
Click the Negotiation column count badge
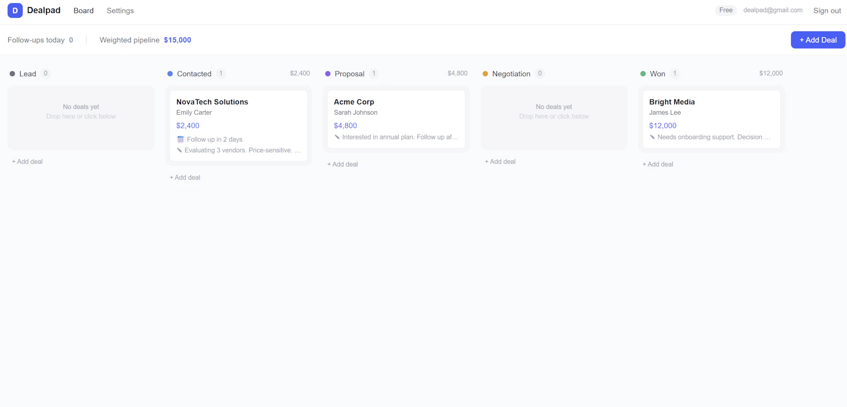[540, 73]
